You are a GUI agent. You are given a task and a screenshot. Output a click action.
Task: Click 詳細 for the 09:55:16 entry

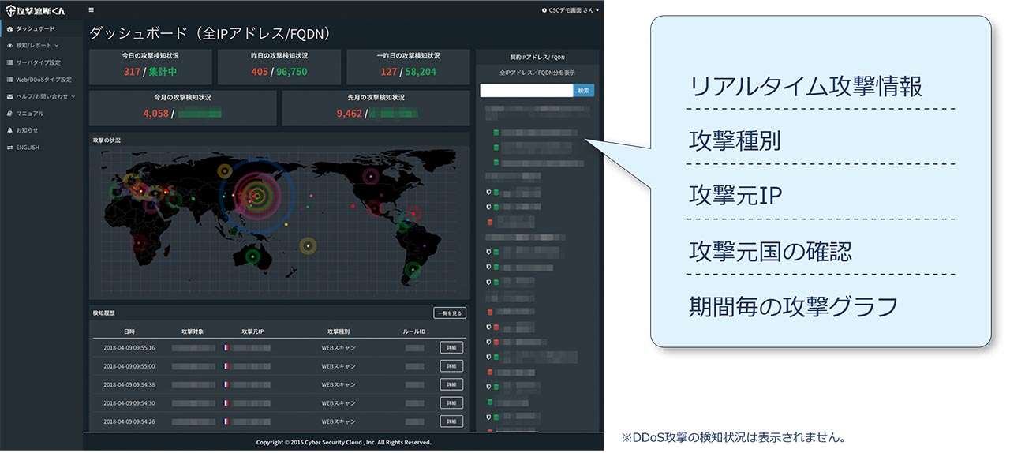(451, 347)
